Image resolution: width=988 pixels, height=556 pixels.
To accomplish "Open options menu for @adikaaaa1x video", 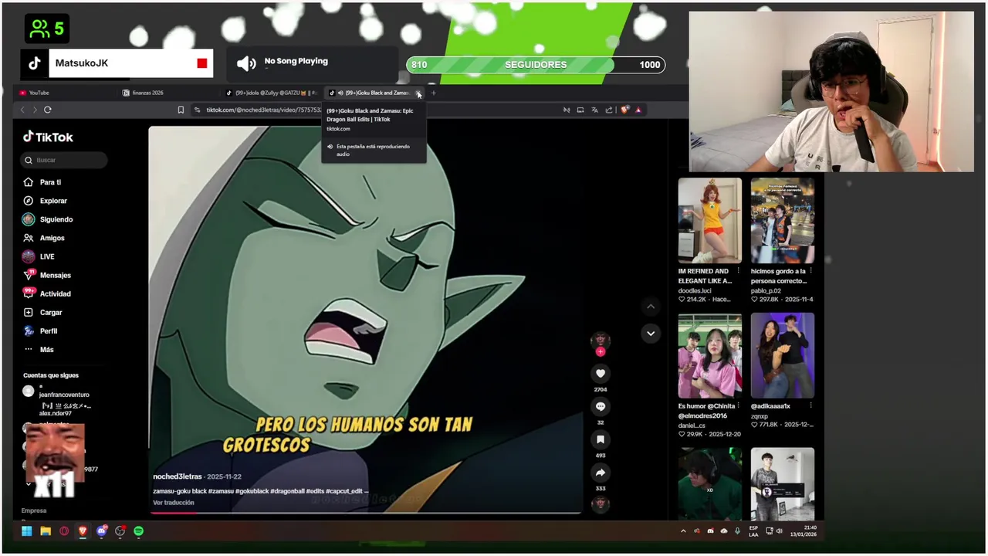I will tap(810, 405).
